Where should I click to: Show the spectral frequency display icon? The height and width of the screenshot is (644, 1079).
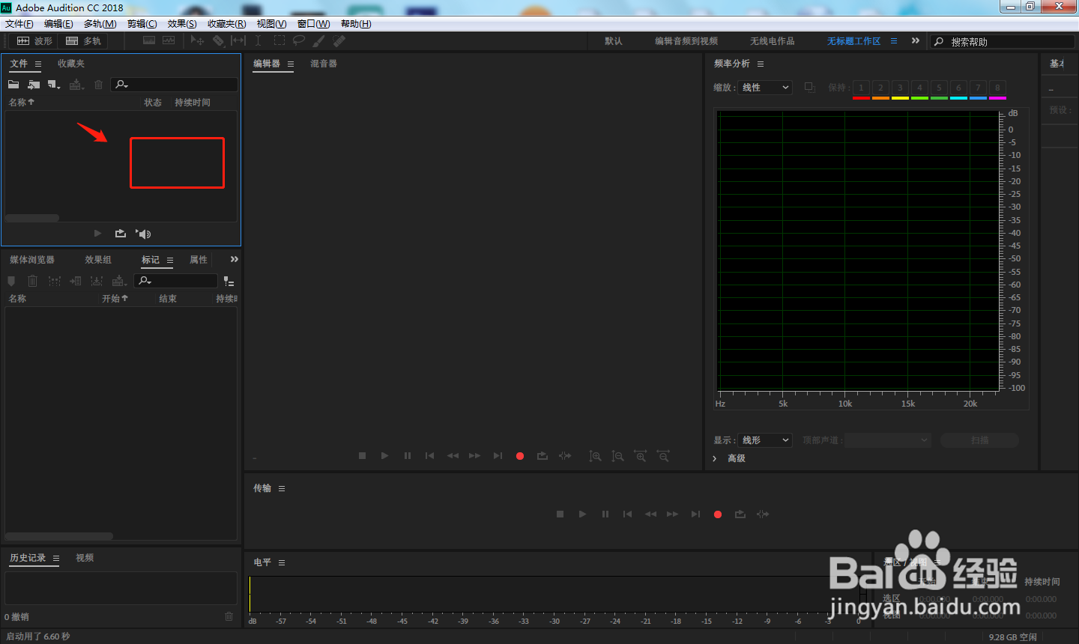pos(149,40)
